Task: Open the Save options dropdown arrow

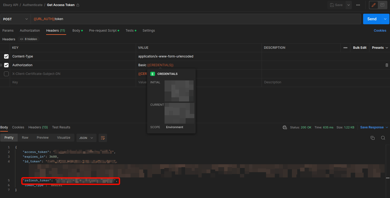Action: tap(349, 5)
